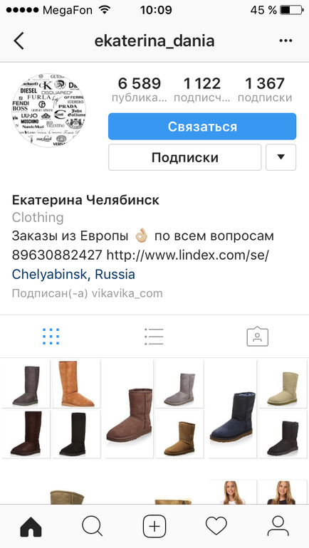
Task: Open activity heart icon
Action: pos(216,526)
